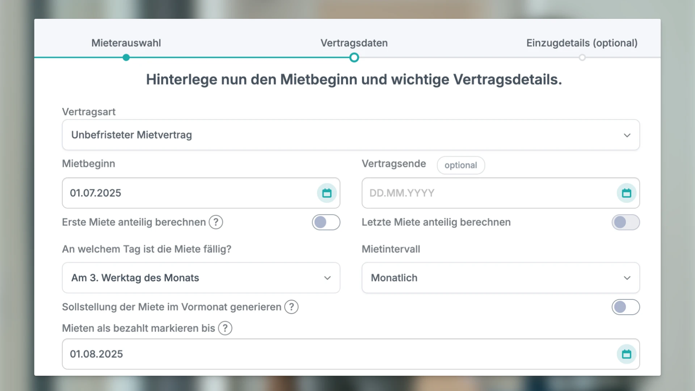
Task: Click help icon next to Mieten als bezahlt markieren bis
Action: [225, 328]
